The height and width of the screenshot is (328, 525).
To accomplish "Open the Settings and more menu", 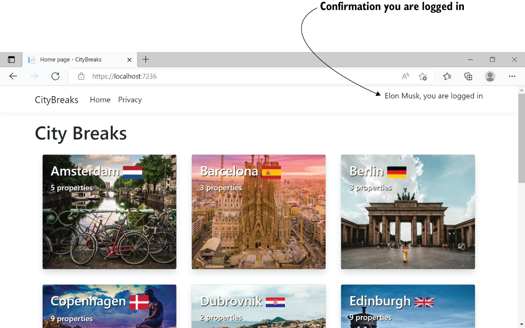I will 512,76.
